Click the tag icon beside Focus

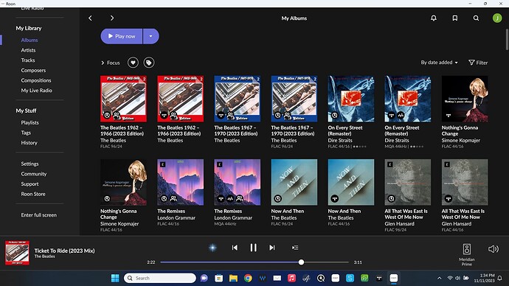coord(149,63)
